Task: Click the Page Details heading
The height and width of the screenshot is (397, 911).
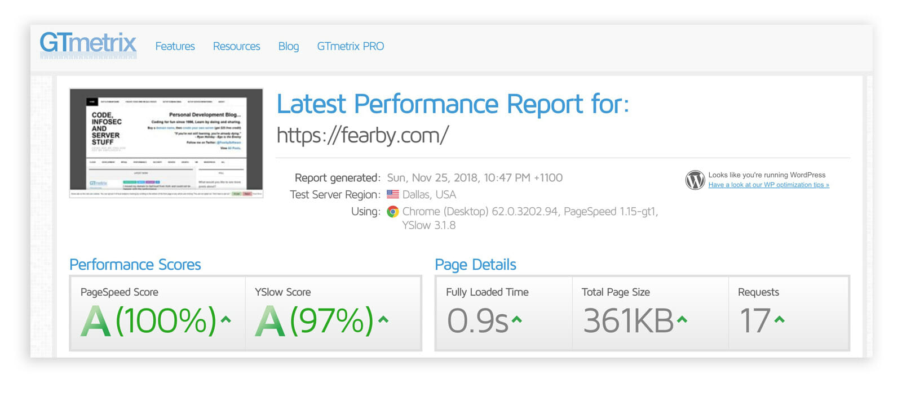Action: tap(475, 265)
